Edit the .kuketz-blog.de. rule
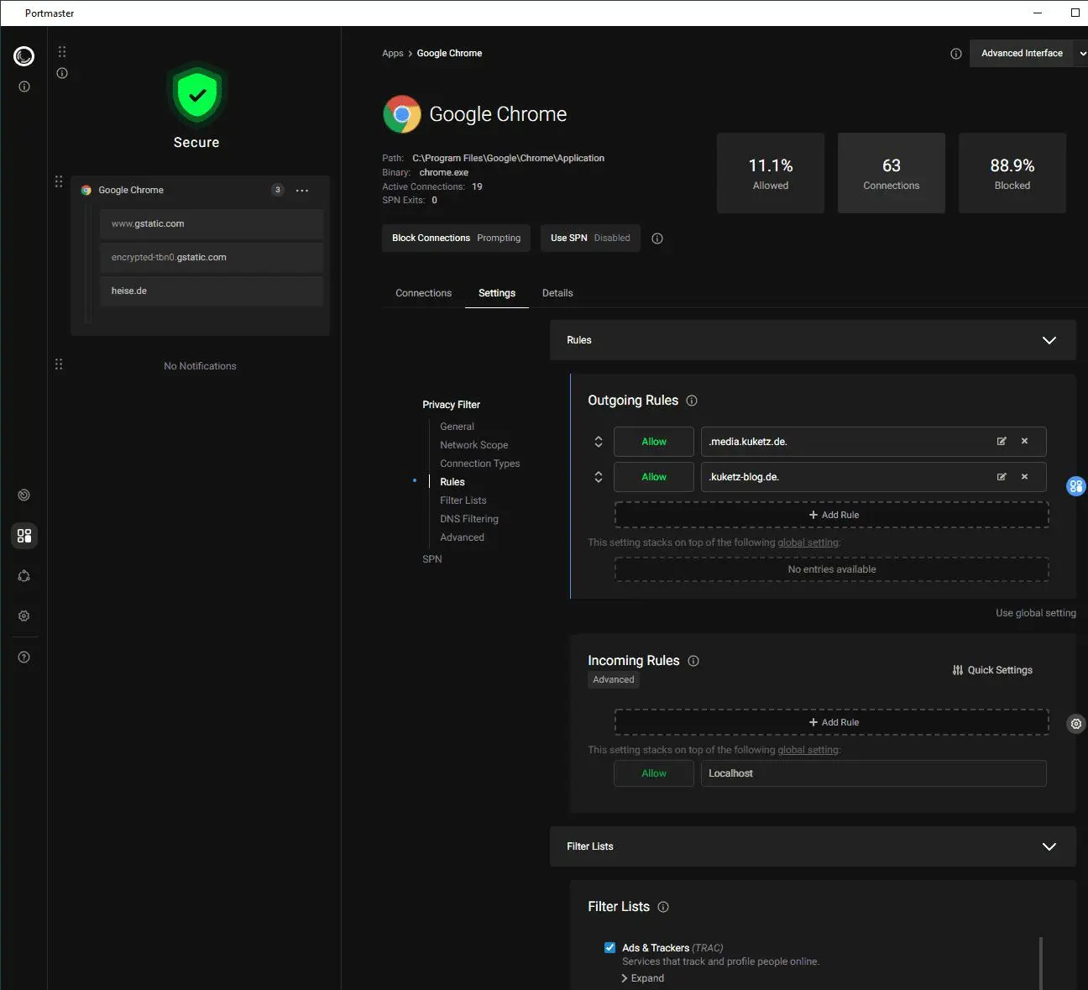This screenshot has width=1088, height=990. coord(1002,477)
